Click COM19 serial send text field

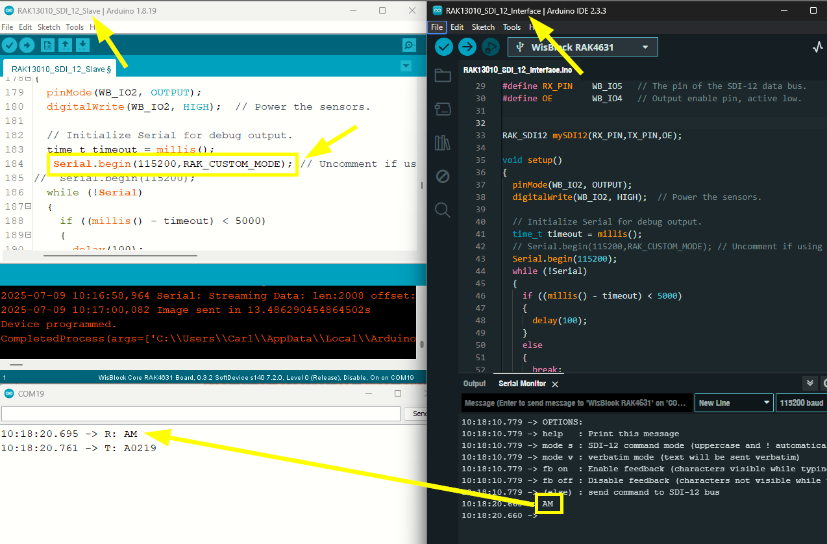(x=201, y=414)
